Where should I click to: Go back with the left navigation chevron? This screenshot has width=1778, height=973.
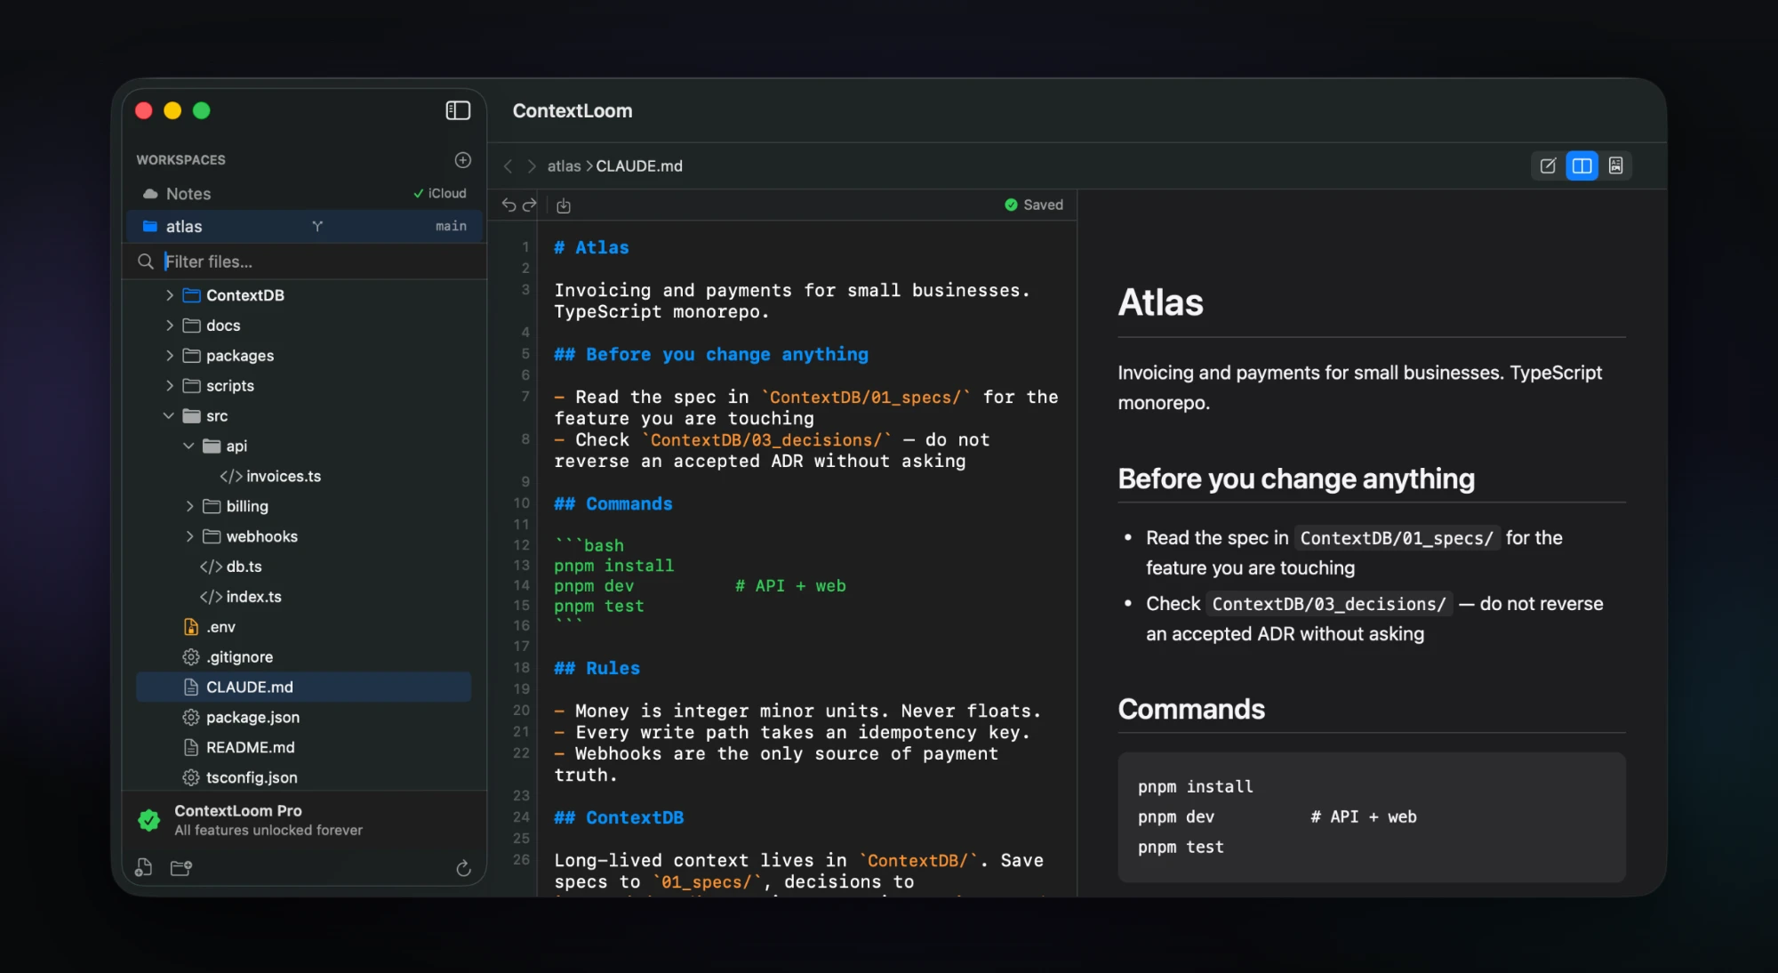click(x=508, y=166)
